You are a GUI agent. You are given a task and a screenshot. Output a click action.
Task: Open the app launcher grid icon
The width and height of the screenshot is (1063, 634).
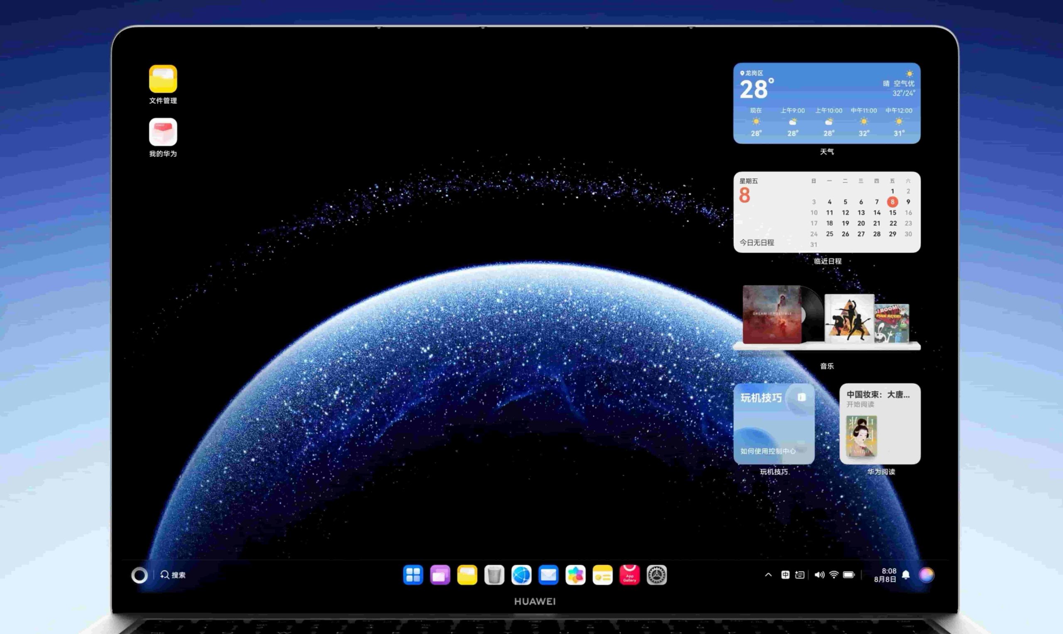[x=413, y=575]
